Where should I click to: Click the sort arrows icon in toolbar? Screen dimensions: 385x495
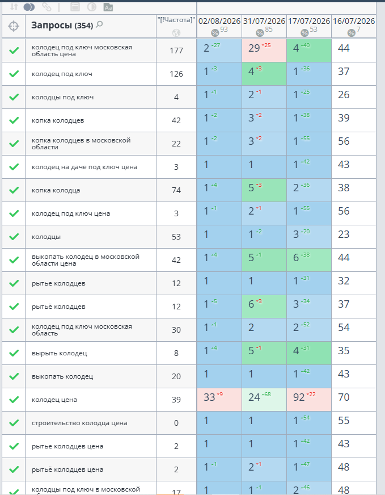(14, 7)
